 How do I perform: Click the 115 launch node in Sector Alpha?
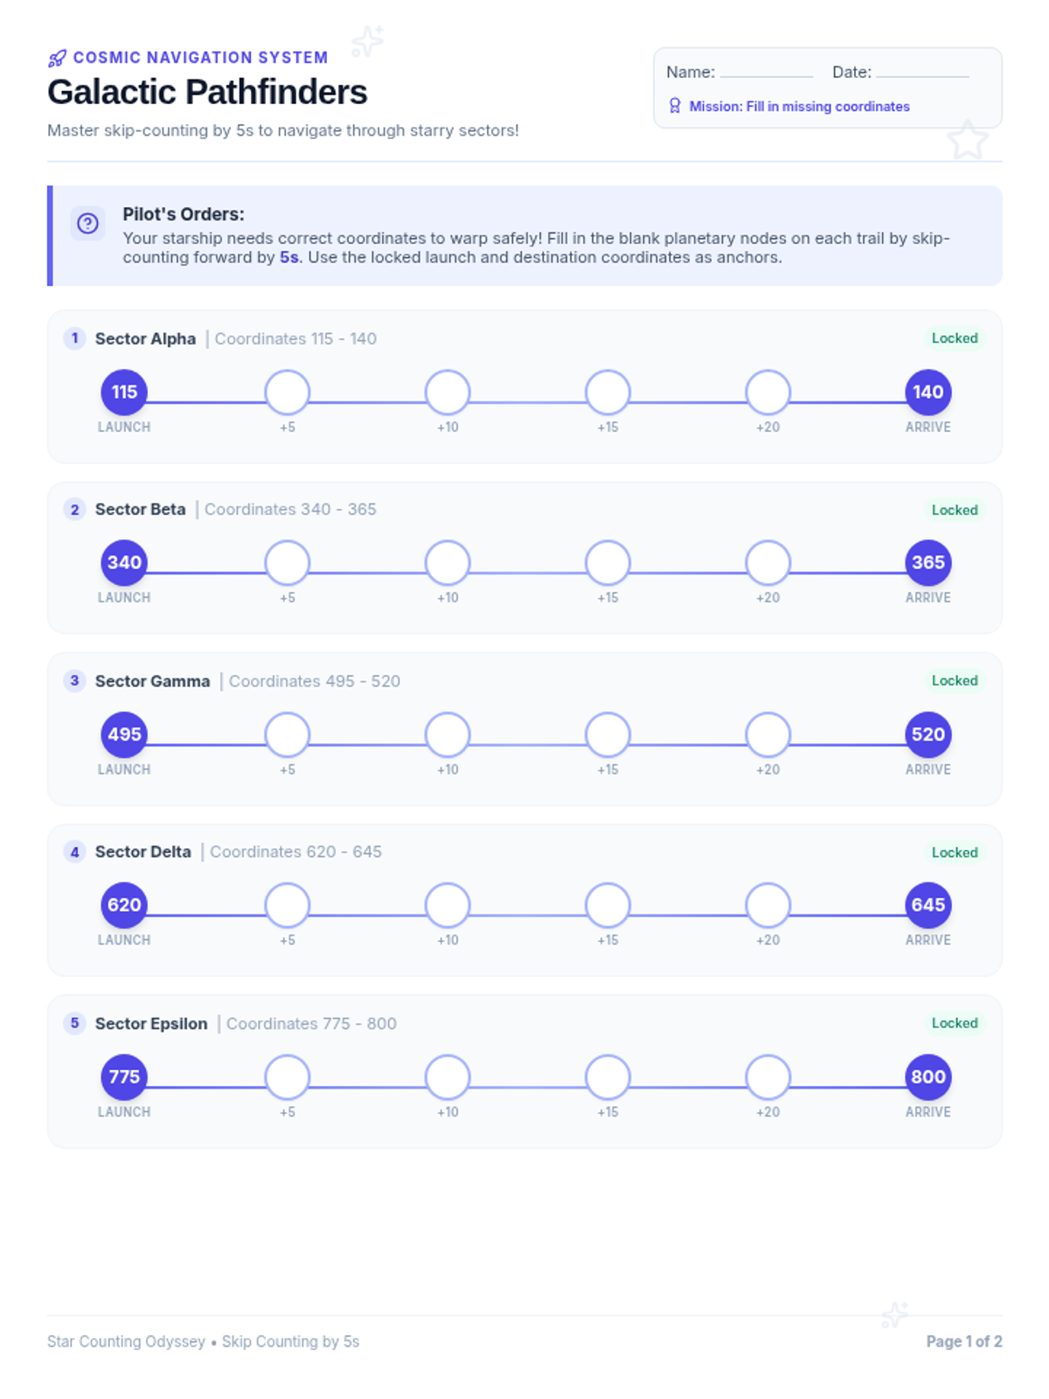tap(124, 392)
